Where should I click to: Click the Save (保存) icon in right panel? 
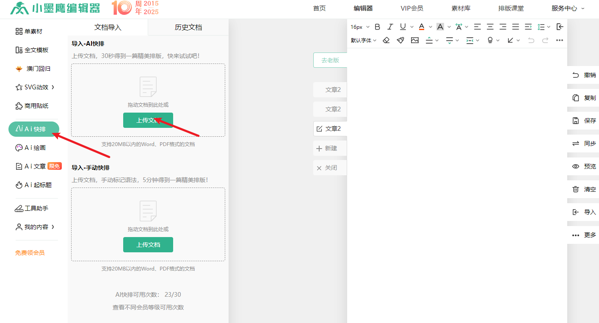[x=576, y=121]
